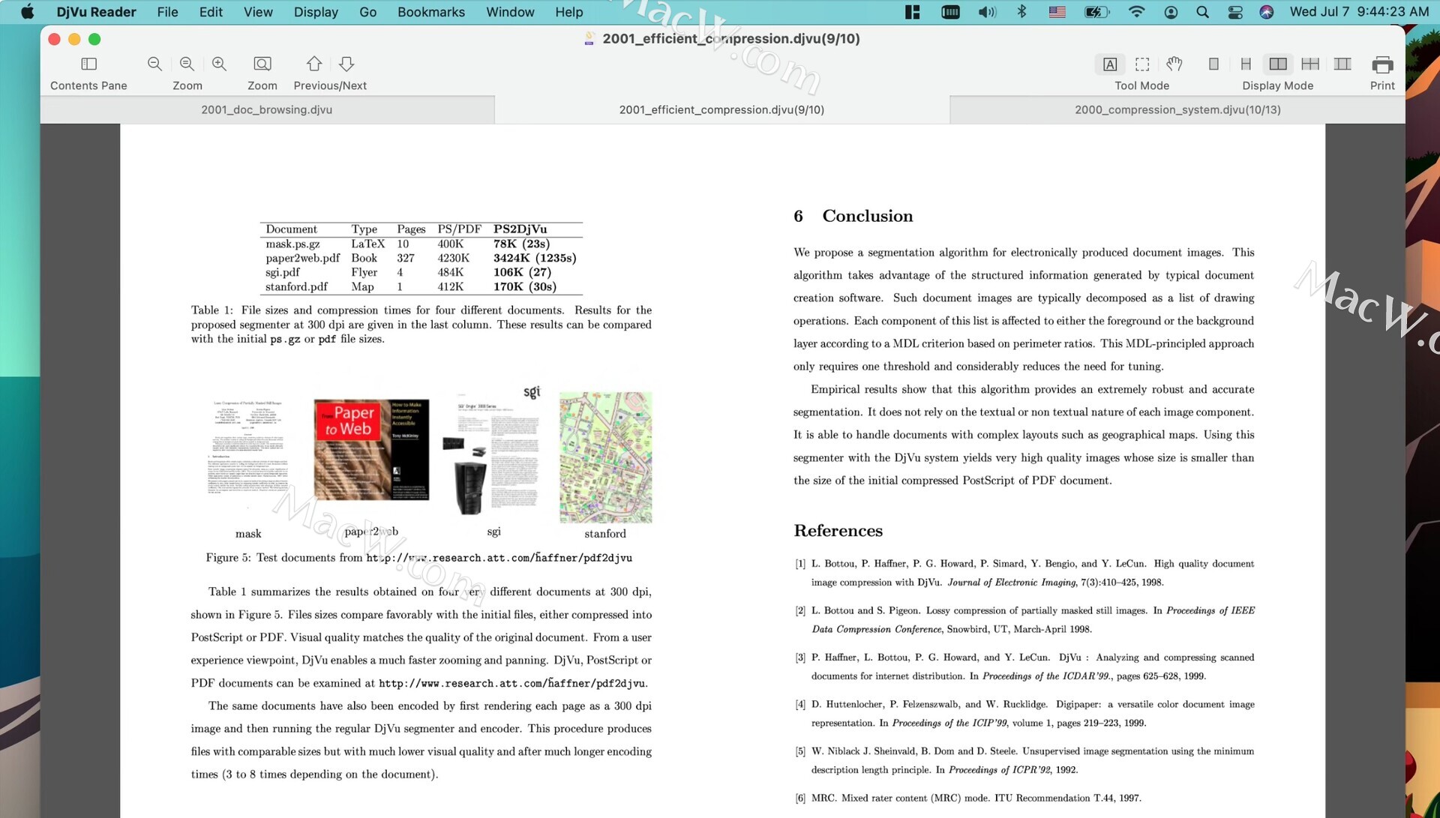Click the US flag input source icon
The image size is (1440, 818).
[x=1057, y=12]
